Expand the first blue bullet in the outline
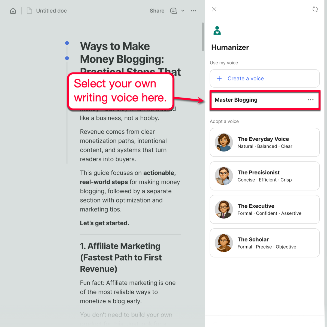This screenshot has width=327, height=327. point(67,43)
